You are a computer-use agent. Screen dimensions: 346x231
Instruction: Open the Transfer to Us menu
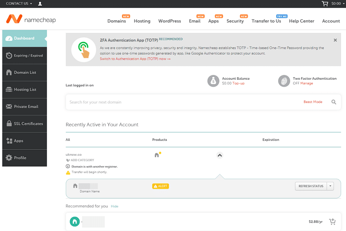266,21
